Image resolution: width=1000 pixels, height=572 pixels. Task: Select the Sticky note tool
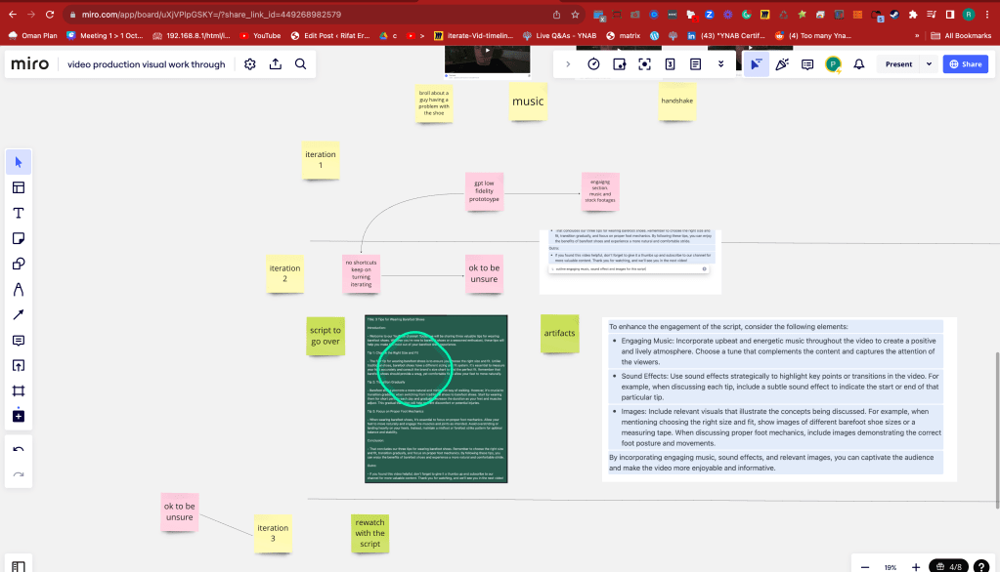[x=19, y=238]
